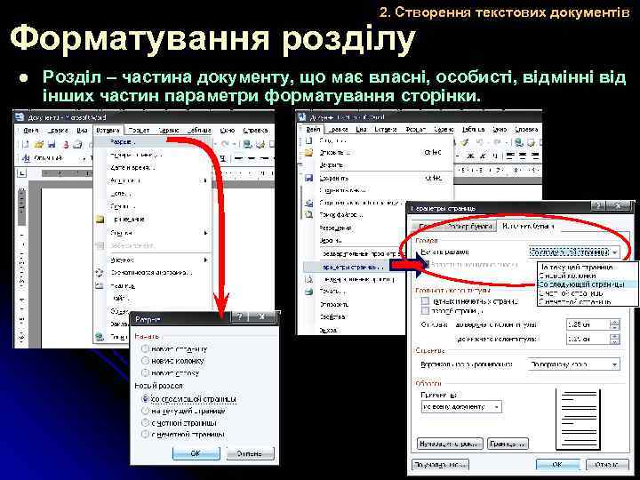Choose 'На текущей странице' in dropdown list
This screenshot has height=480, width=640.
click(588, 268)
